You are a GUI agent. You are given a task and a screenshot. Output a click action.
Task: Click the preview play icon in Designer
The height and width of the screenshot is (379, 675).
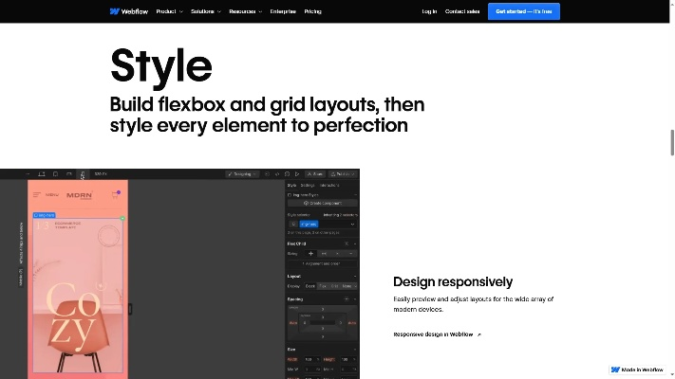[297, 174]
